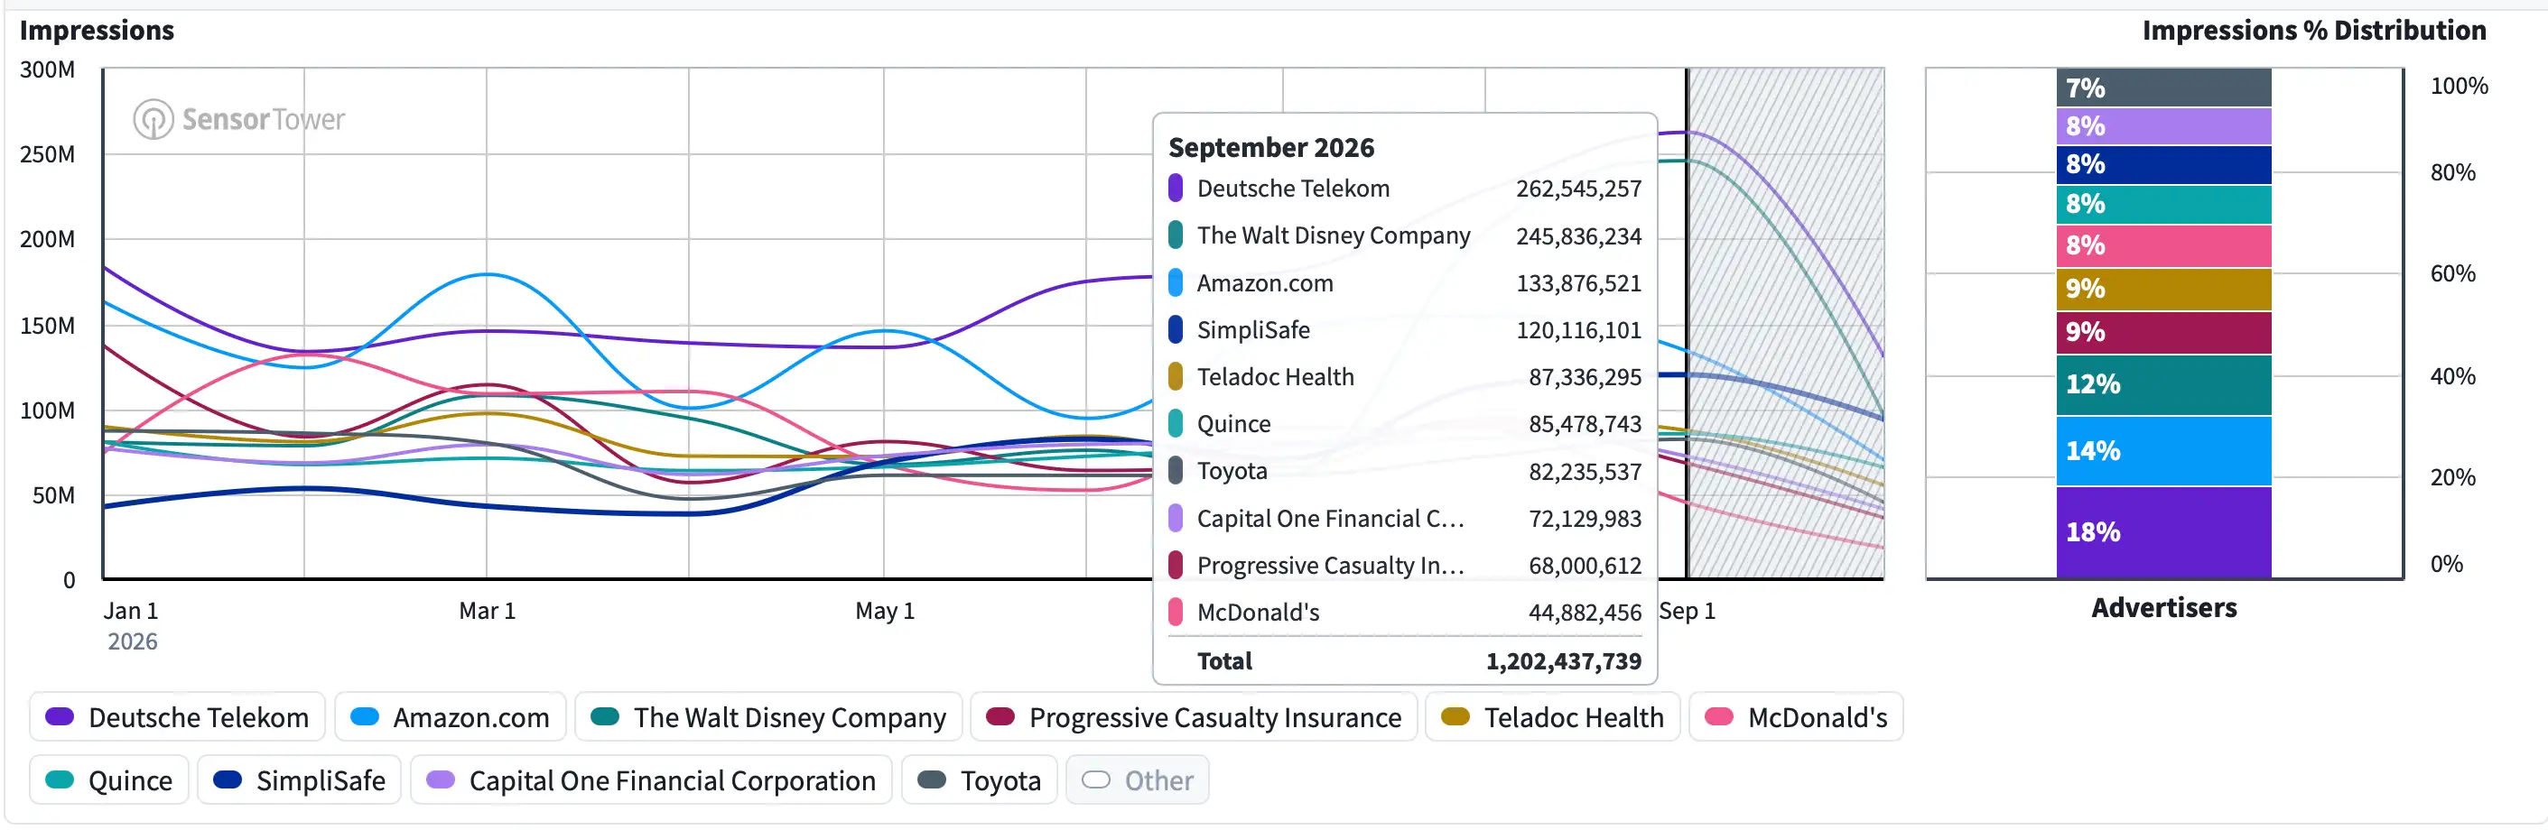Screen dimensions: 2548x830
Task: Click the Sep 1 axis label
Action: (x=1687, y=611)
